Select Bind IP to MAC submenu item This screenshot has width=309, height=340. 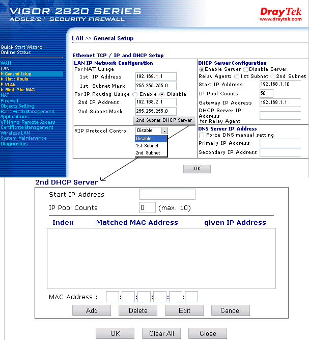click(20, 90)
